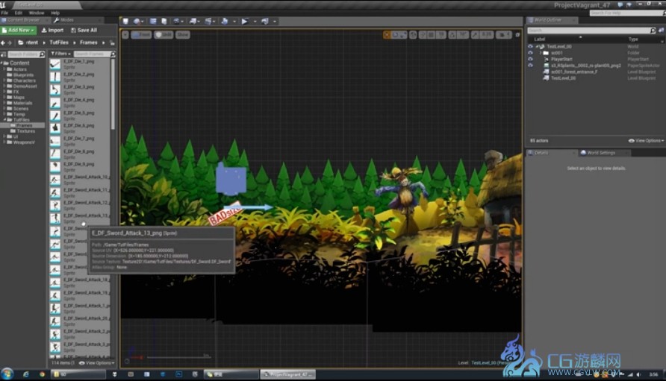Viewport: 666px width, 381px height.
Task: Click Frames in the breadcrumb path
Action: click(x=88, y=42)
